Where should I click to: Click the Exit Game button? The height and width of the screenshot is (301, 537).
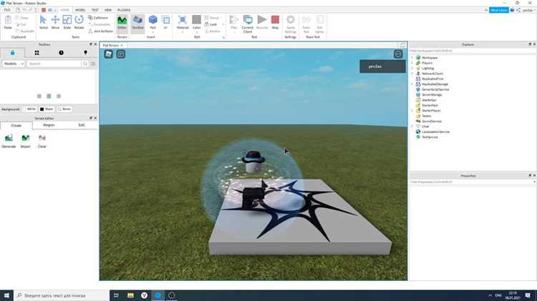tap(319, 24)
